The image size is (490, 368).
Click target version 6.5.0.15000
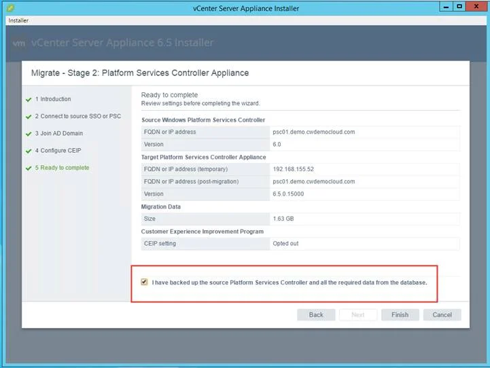(288, 194)
